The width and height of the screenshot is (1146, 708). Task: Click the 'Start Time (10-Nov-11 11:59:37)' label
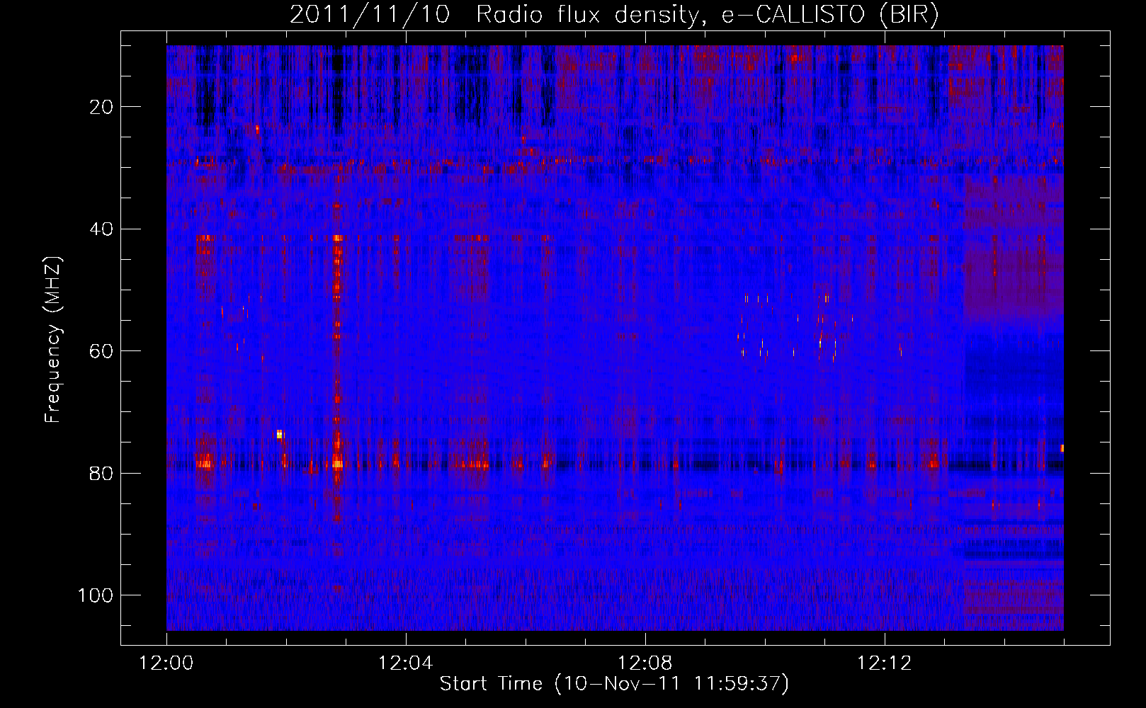click(x=614, y=684)
